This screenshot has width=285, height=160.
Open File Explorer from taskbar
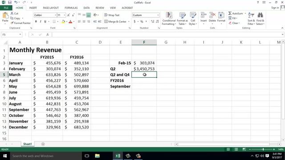click(97, 156)
